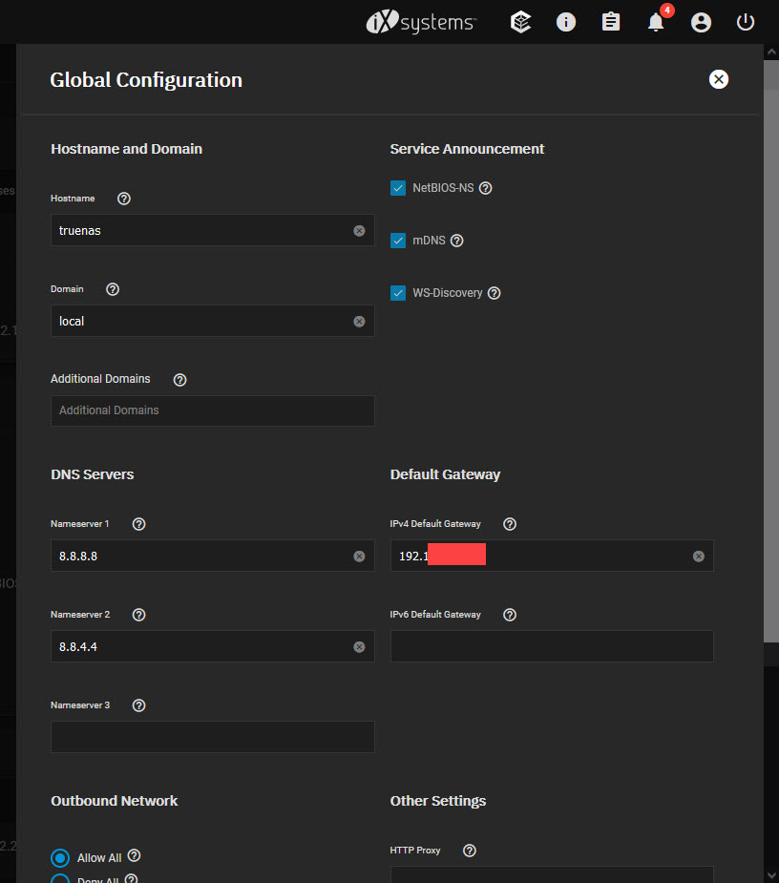
Task: Click the Service Announcement heading
Action: click(x=467, y=149)
